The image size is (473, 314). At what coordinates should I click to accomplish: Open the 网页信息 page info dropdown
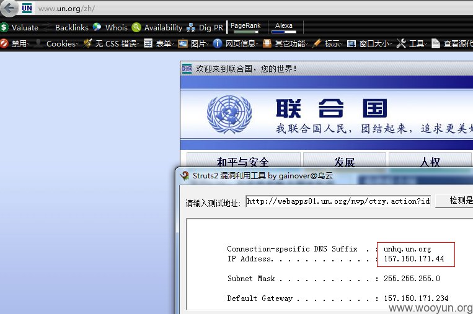coord(242,44)
